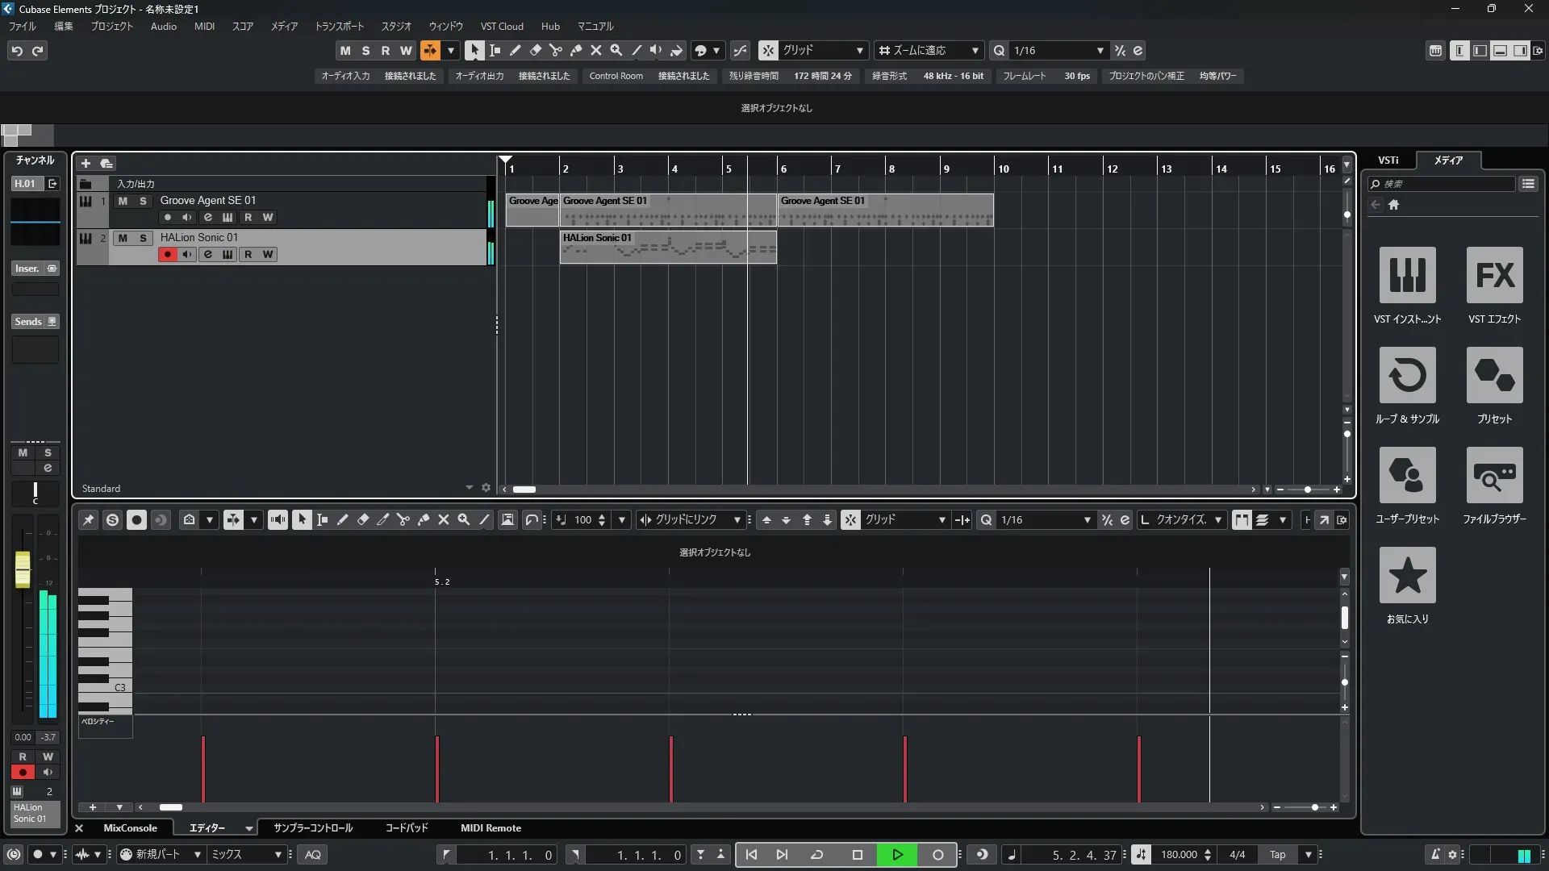Open VST Instruments in Media rack

click(x=1407, y=275)
